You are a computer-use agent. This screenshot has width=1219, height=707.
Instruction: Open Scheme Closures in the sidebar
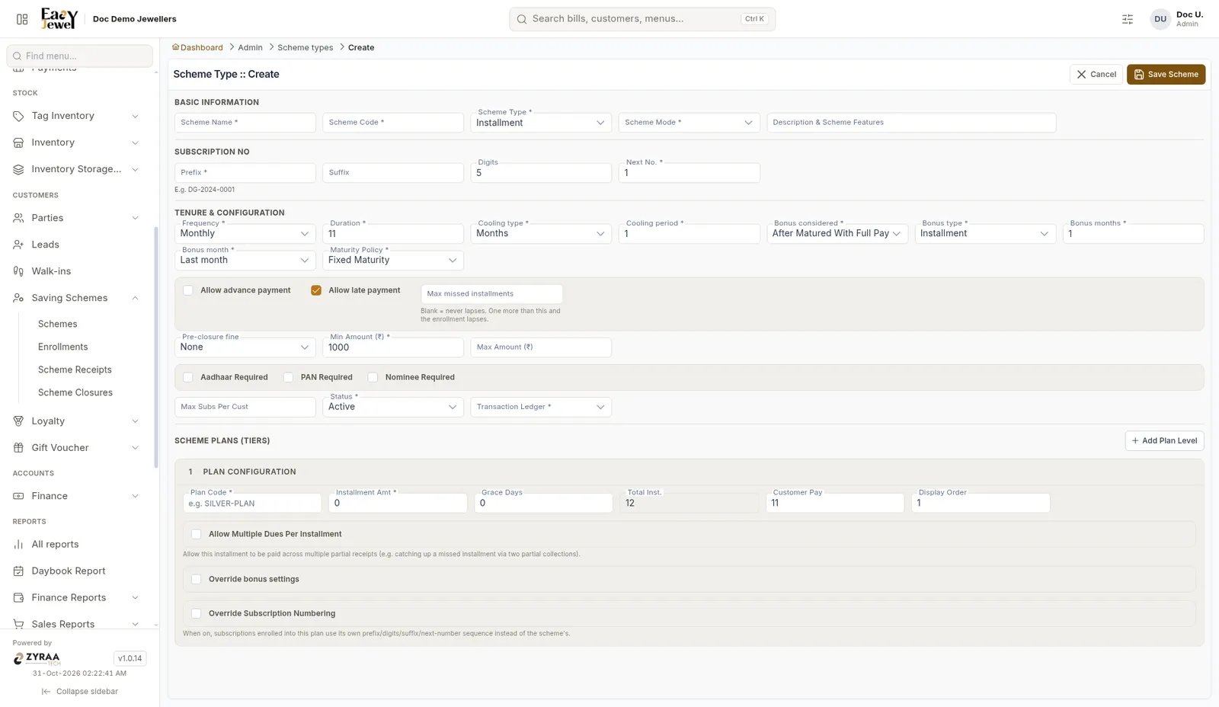pyautogui.click(x=75, y=392)
